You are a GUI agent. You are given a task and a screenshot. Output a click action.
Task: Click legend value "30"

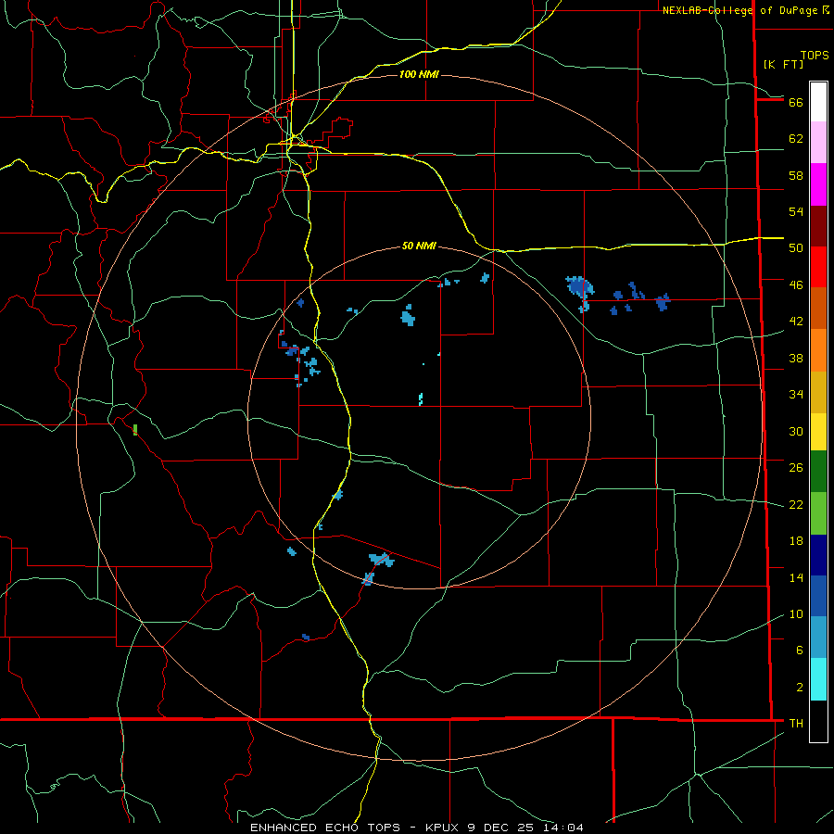796,431
